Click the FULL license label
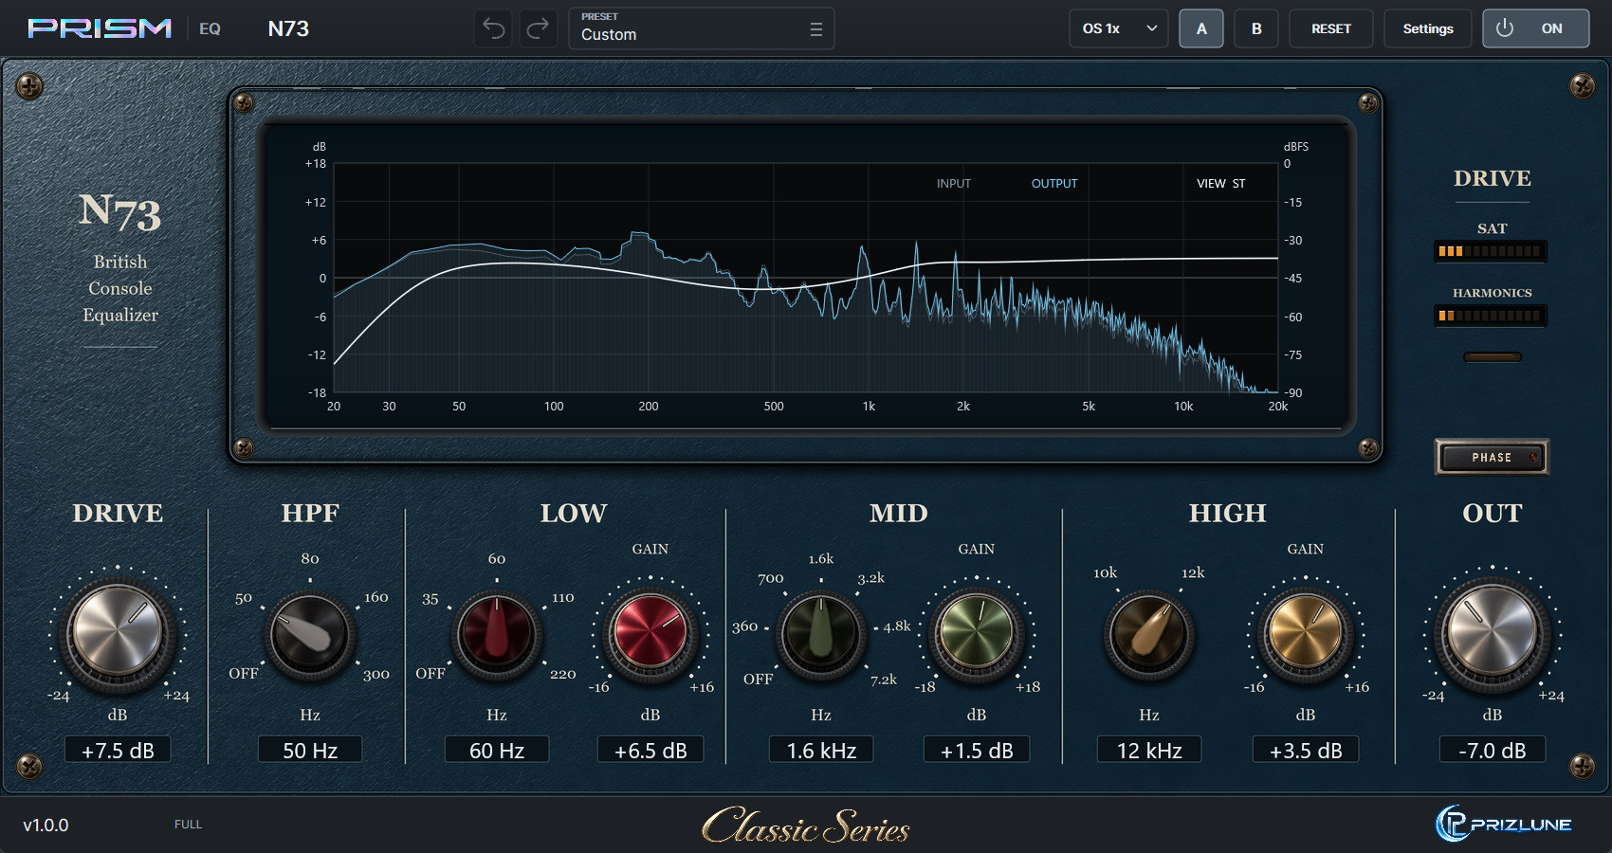 click(x=188, y=825)
